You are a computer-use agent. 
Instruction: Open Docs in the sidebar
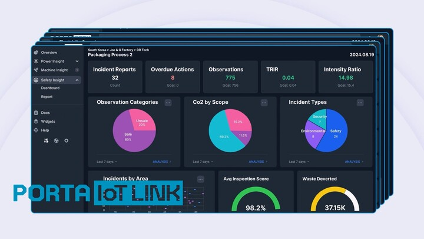click(45, 113)
